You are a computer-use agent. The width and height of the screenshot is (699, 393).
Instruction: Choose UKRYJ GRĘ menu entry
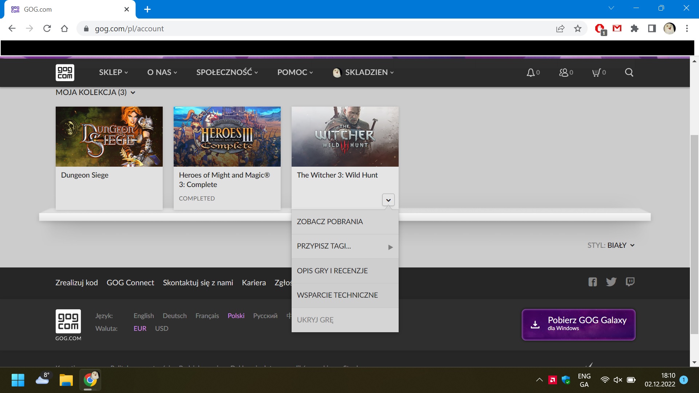coord(345,320)
